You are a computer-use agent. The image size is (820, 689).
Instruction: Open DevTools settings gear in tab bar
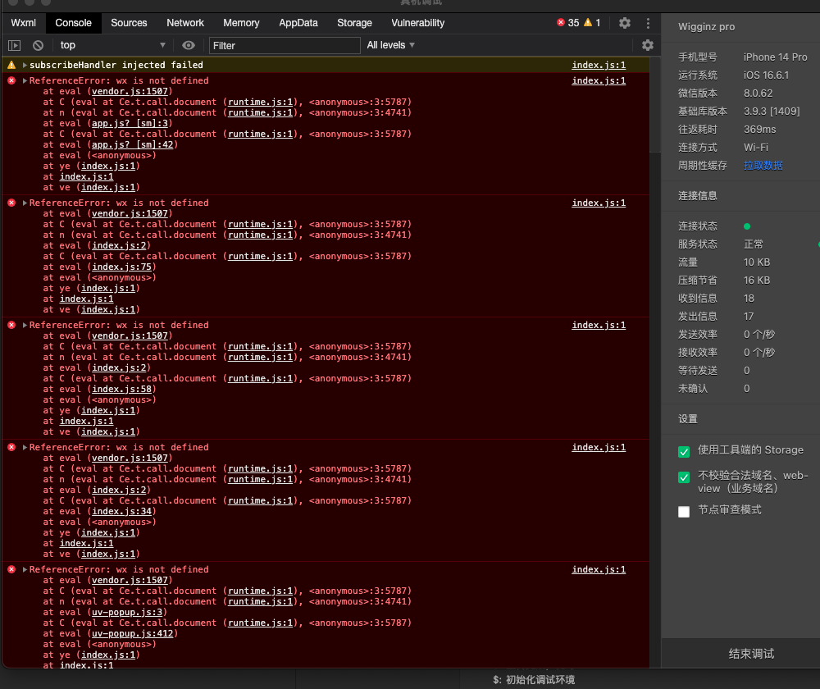pos(624,23)
